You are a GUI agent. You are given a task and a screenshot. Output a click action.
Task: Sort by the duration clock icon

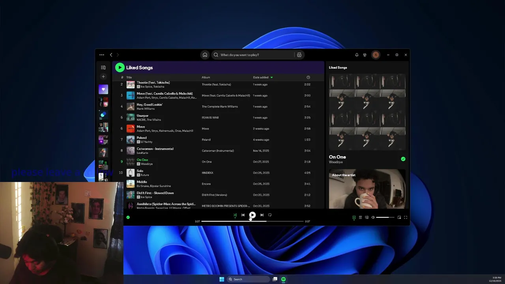(308, 77)
